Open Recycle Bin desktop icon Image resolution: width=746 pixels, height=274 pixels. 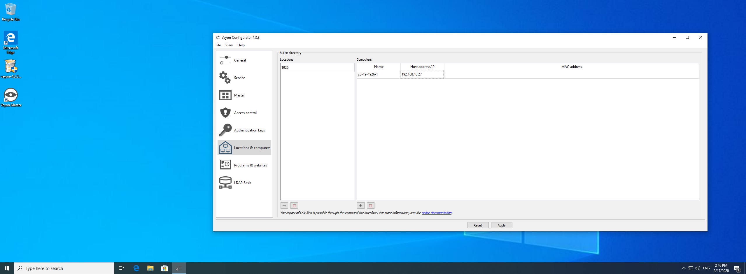[x=11, y=12]
